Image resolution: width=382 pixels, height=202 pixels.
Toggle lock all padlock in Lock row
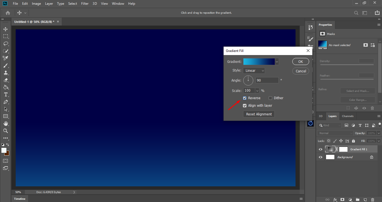pyautogui.click(x=353, y=141)
